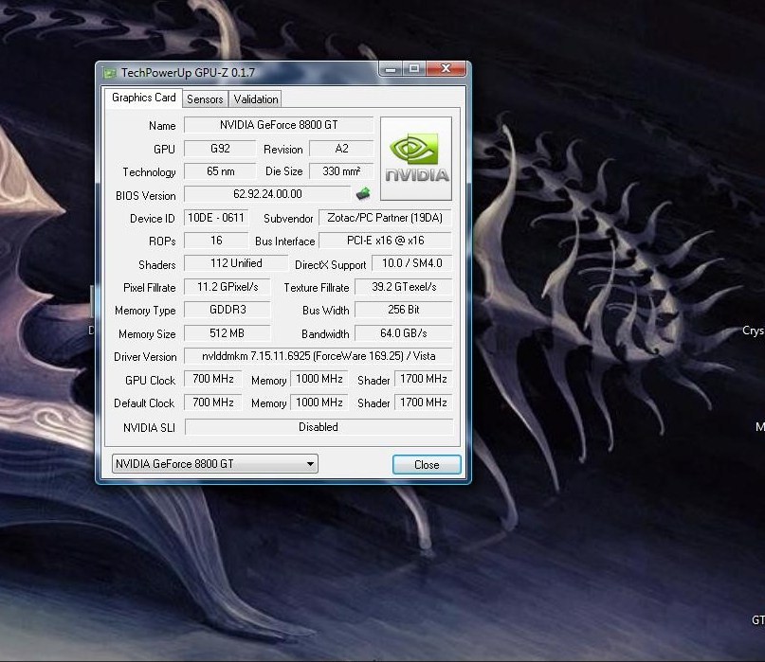Click the Driver Version label
The image size is (765, 662).
click(145, 357)
